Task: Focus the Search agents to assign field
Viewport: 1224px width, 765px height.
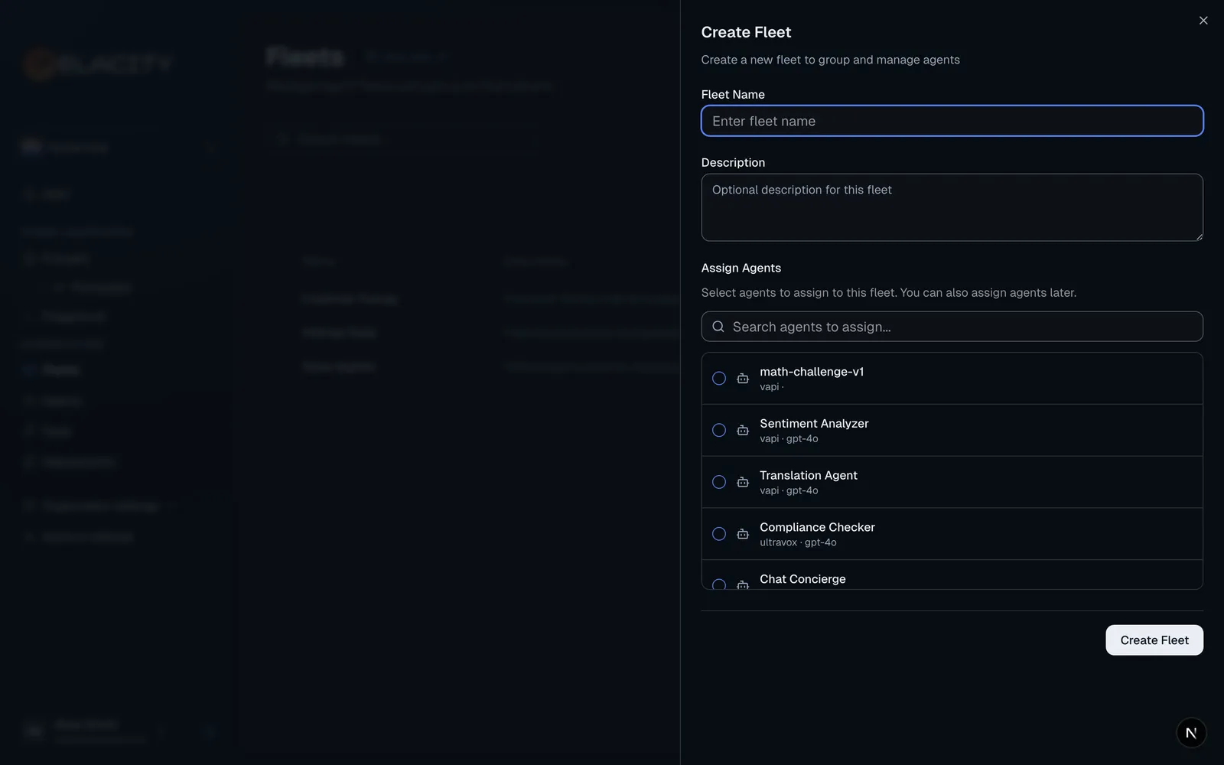Action: coord(952,327)
